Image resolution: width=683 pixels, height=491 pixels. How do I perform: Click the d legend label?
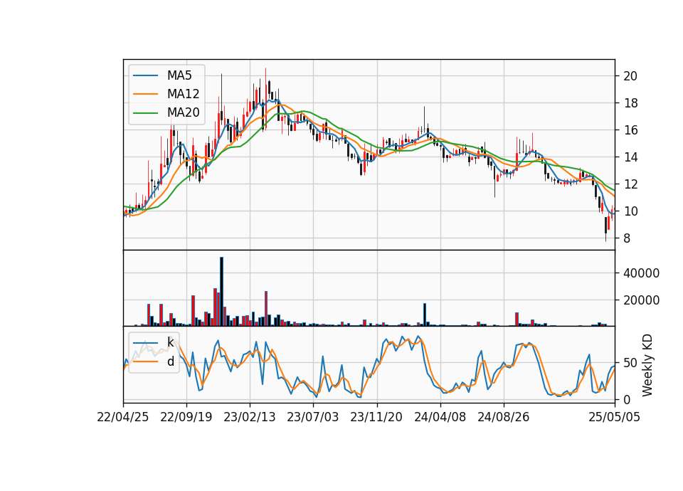click(170, 361)
